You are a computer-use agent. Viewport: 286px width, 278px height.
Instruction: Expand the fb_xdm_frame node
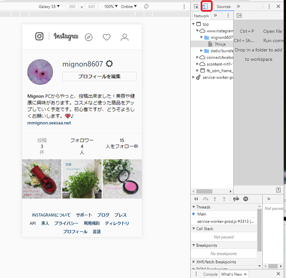click(197, 70)
